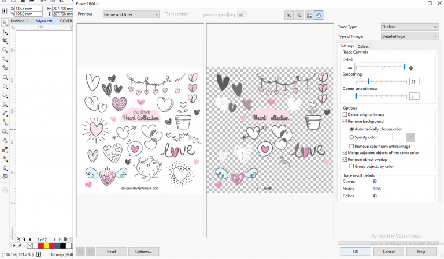Enable Delete original image

[345, 114]
